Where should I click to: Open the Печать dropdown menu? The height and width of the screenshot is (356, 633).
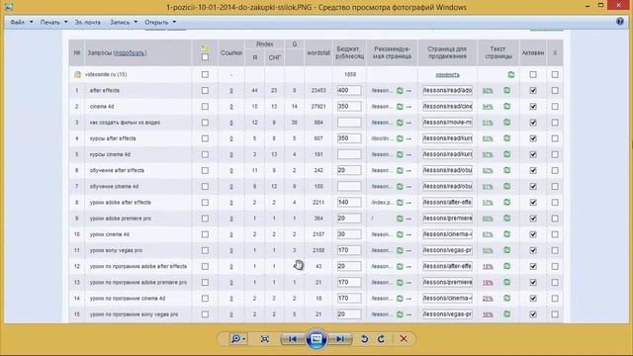pos(53,22)
